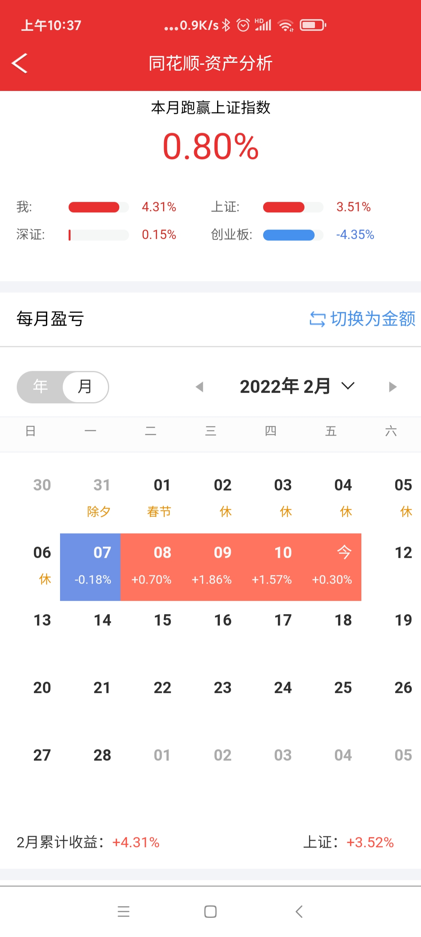Open Android recent apps menu icon
This screenshot has height=937, width=421.
tap(124, 912)
